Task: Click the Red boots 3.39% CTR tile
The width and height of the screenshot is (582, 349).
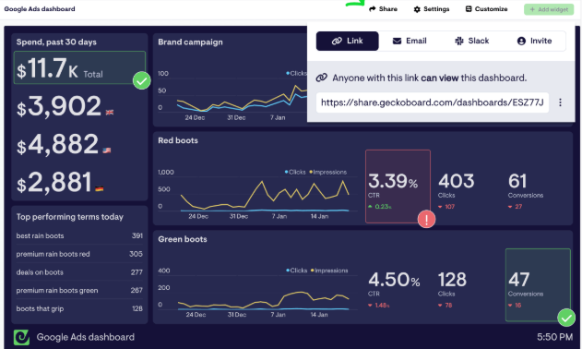Action: [x=398, y=187]
